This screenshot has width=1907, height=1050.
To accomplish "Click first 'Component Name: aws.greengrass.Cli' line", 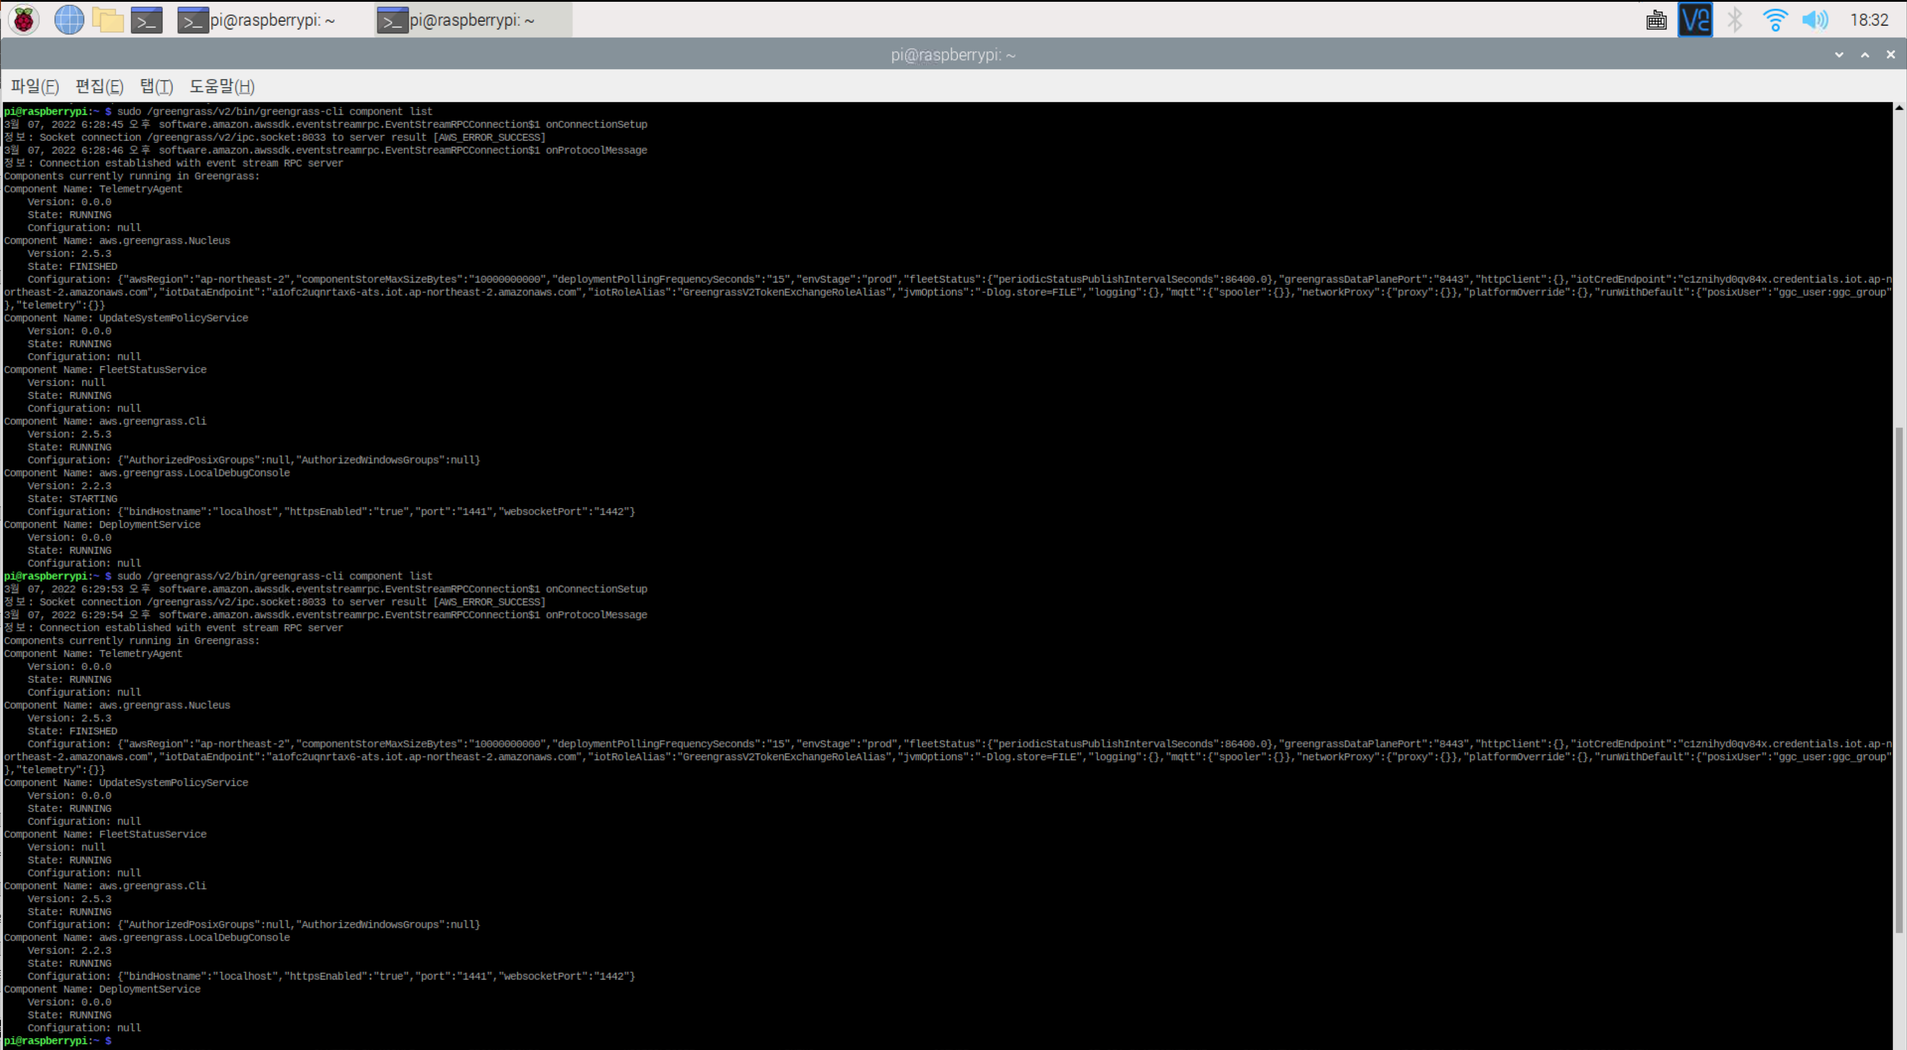I will [x=105, y=422].
